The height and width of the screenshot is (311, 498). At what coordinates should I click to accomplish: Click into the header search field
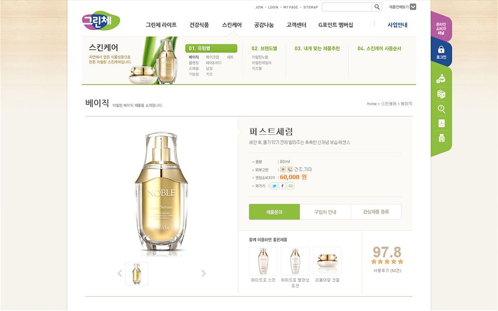347,7
